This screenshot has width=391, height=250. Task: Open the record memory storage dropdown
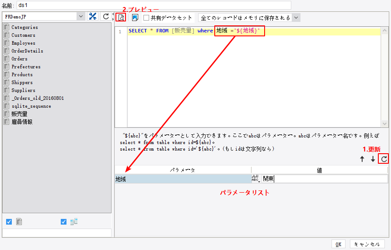(296, 18)
